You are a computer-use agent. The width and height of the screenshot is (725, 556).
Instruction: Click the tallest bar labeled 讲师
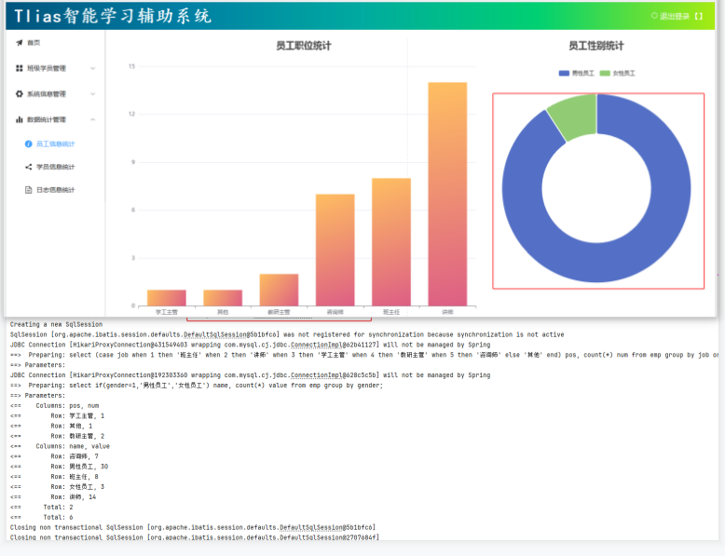coord(447,194)
